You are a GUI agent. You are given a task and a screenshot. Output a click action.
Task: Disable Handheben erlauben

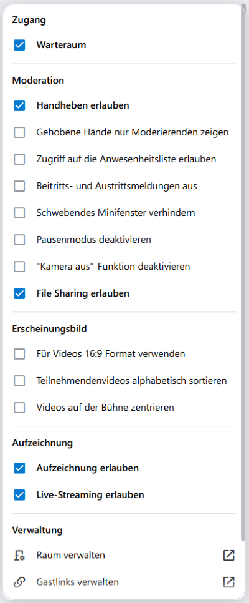point(19,105)
